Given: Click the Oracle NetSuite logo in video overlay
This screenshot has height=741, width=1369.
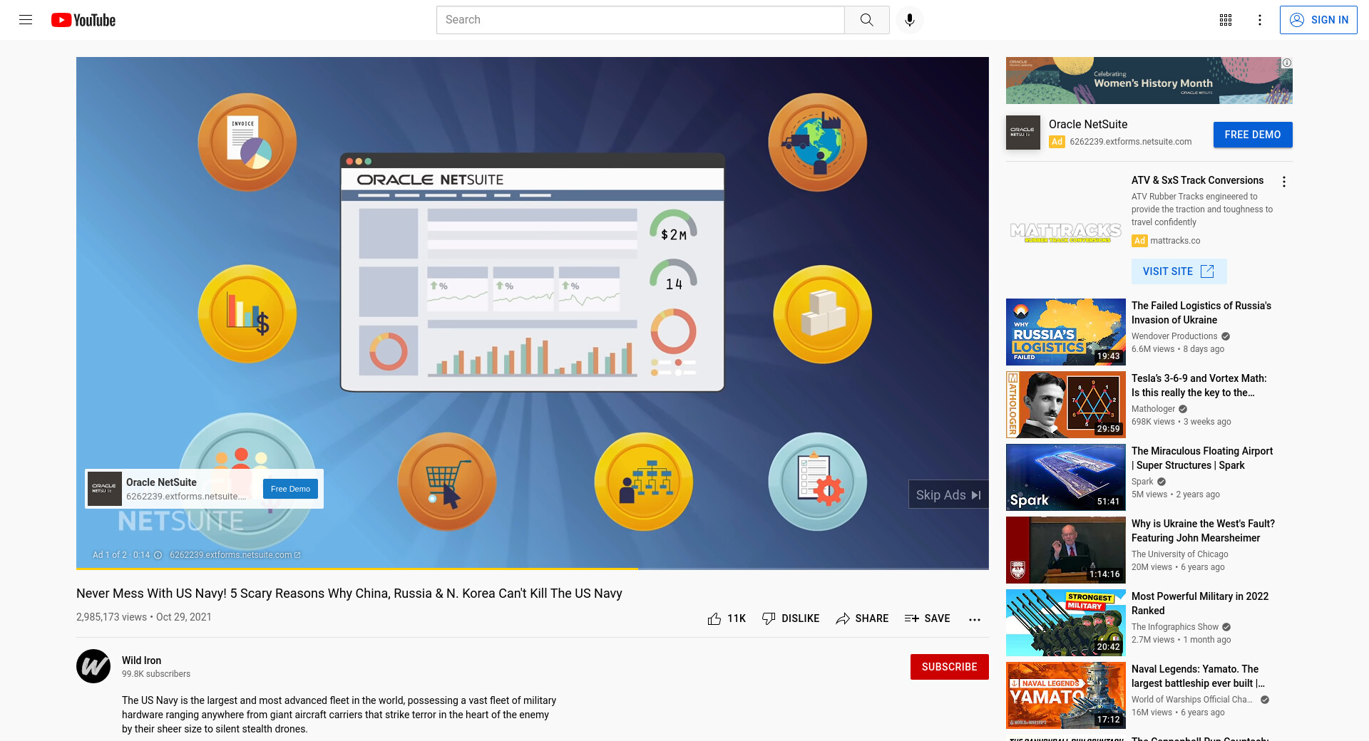Looking at the screenshot, I should click(104, 489).
